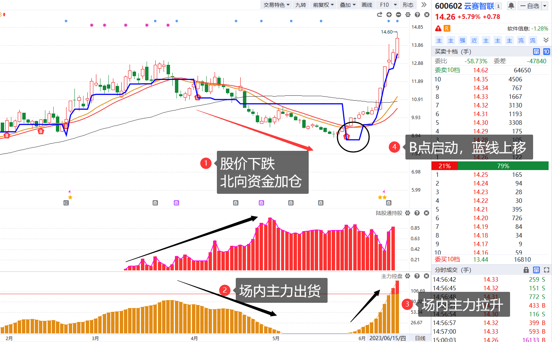Screen dimensions: 552x342
Task: Close the main chart indicator with X icon
Action: [427, 15]
